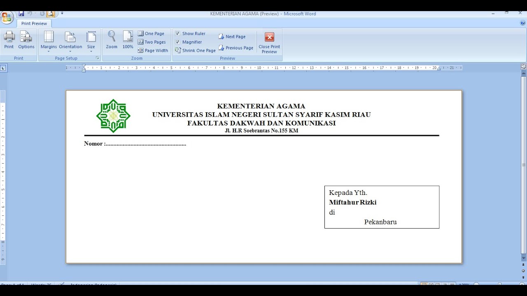527x296 pixels.
Task: Click the UNIVERSITAS ISLAM NEGERI SULTAN SYARIF KASIM RIAU line
Action: [261, 115]
